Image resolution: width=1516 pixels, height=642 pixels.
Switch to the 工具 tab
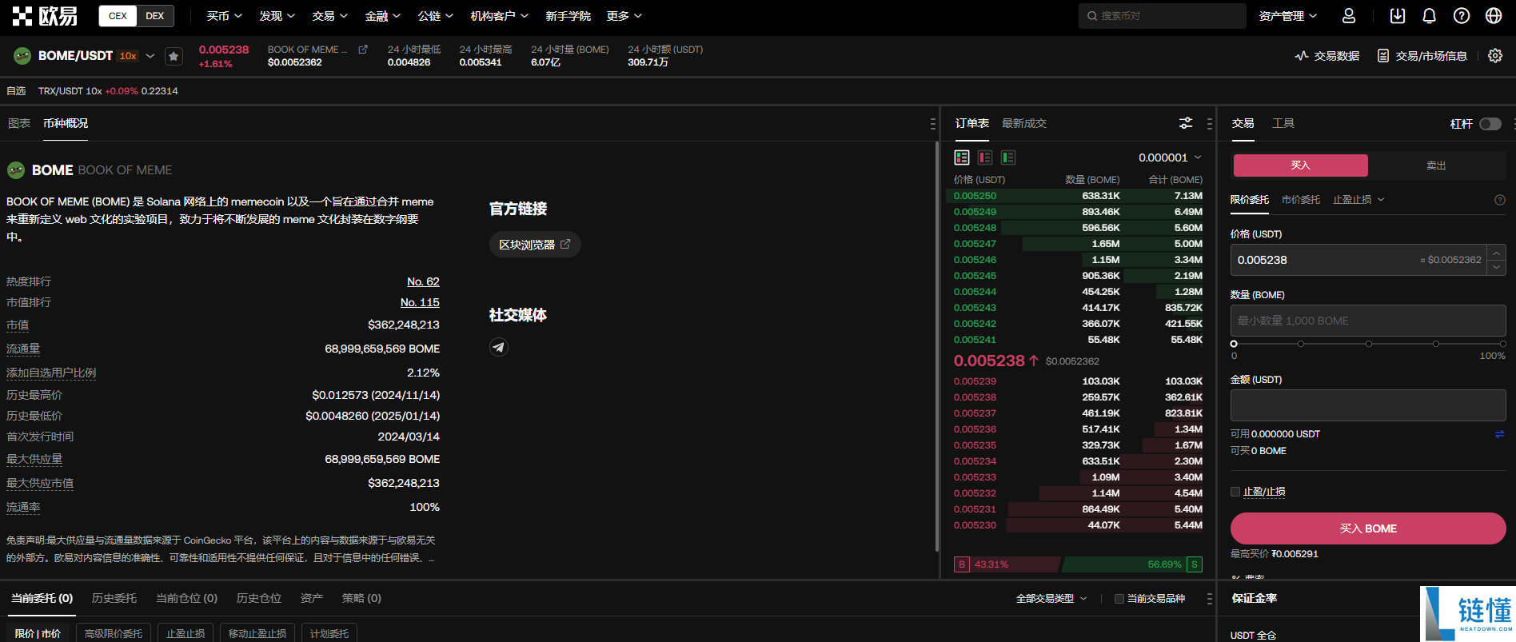1283,123
